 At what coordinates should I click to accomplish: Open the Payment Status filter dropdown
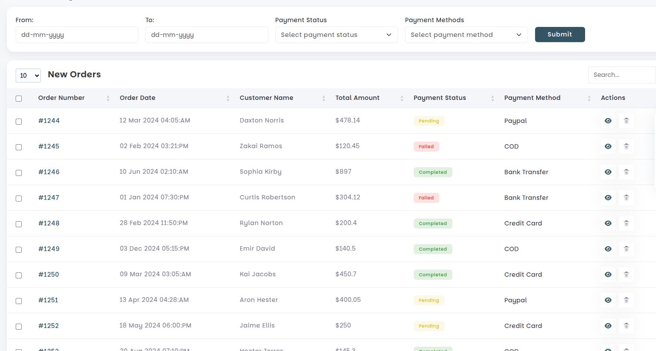click(x=336, y=35)
